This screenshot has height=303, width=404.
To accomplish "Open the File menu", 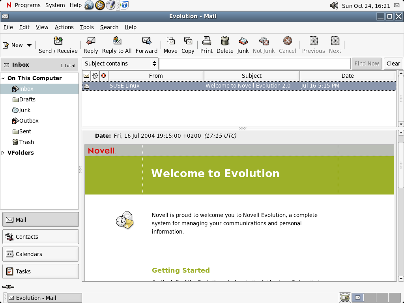I will pyautogui.click(x=8, y=27).
